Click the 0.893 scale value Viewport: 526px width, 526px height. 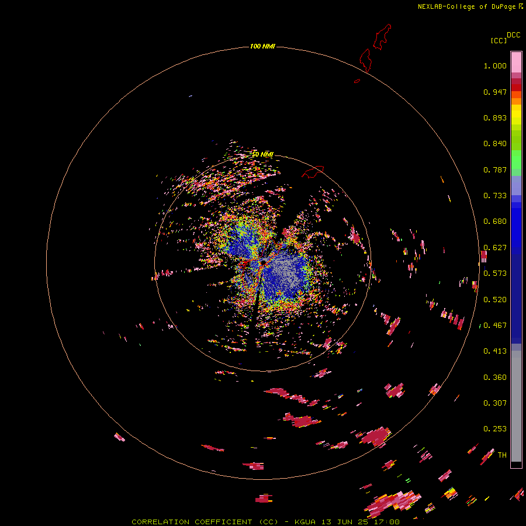495,117
